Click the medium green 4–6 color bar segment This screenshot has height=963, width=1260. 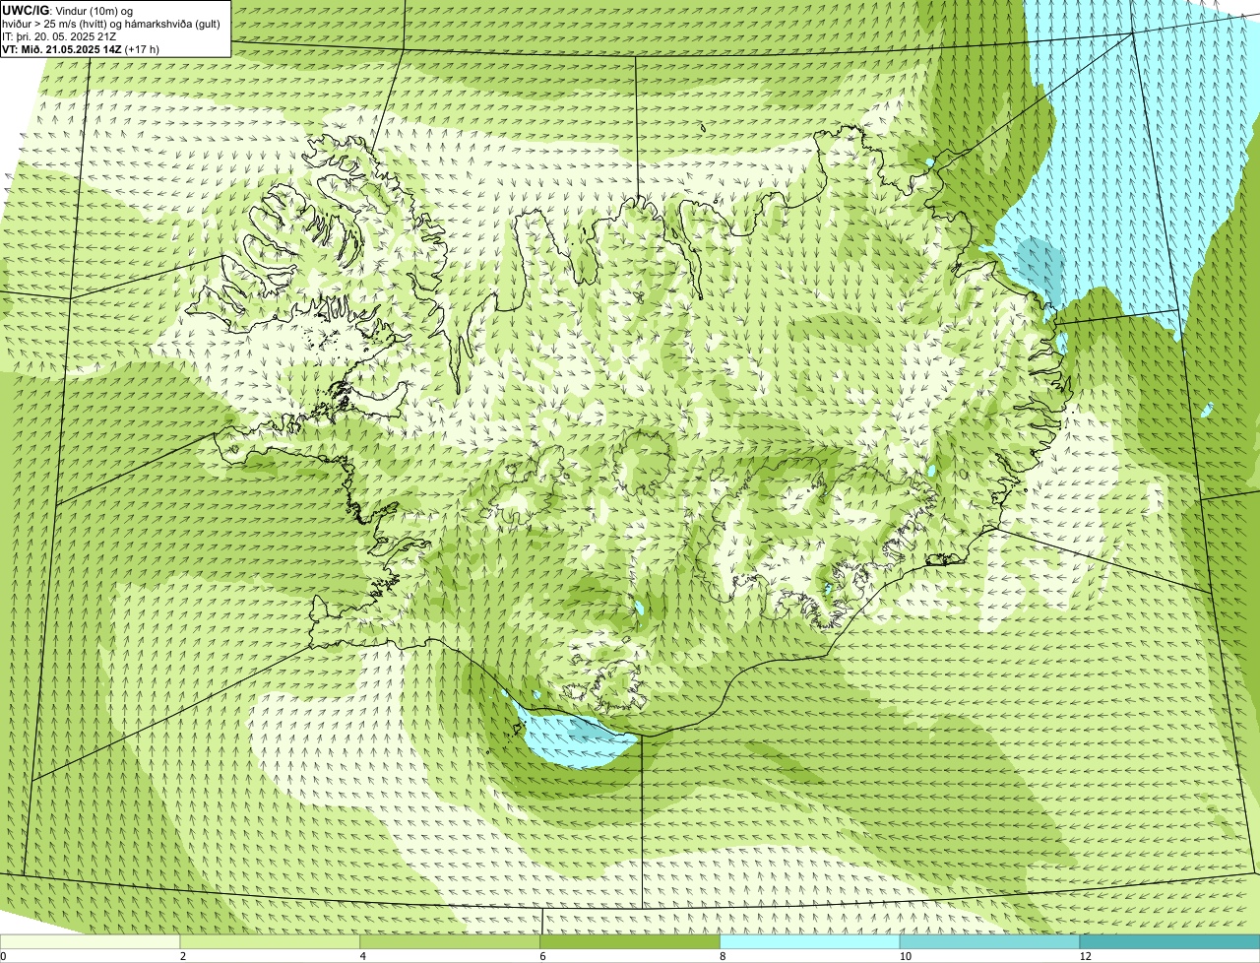450,941
